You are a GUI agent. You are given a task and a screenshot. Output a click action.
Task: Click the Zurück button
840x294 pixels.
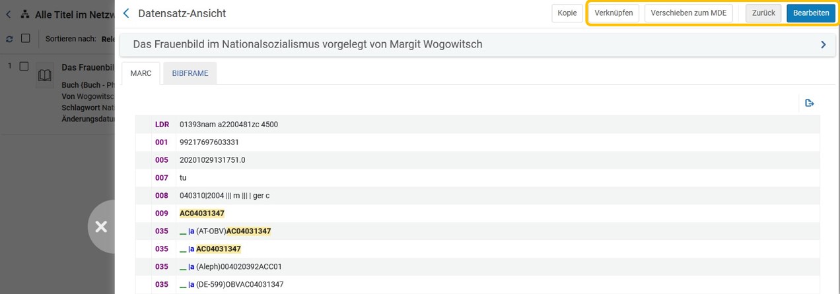pos(763,13)
